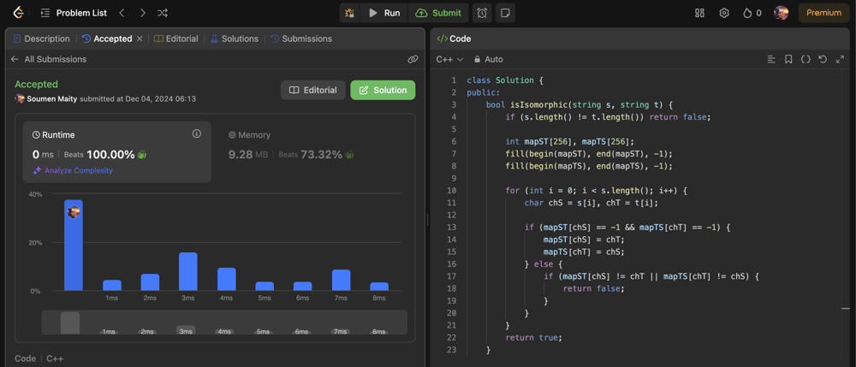Reset code with the undo arrow icon

823,60
